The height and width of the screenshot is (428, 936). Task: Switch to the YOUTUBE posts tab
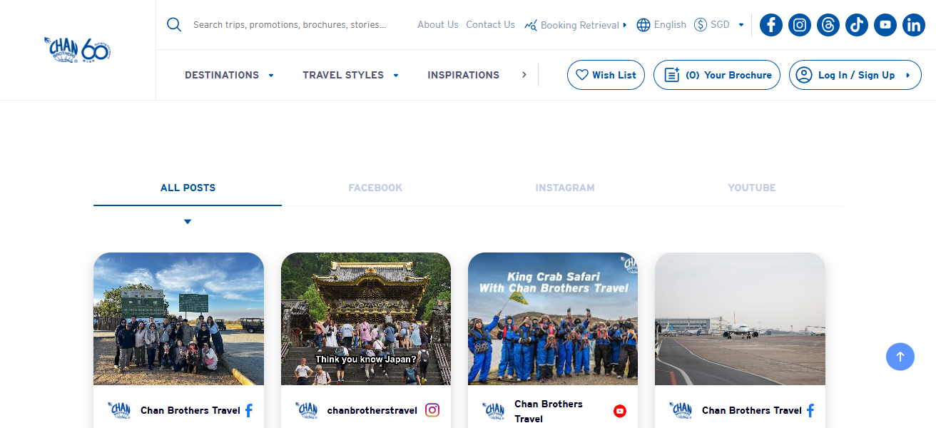[751, 188]
